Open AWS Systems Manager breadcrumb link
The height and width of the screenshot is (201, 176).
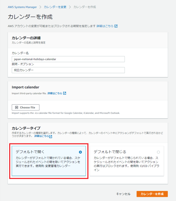click(22, 7)
